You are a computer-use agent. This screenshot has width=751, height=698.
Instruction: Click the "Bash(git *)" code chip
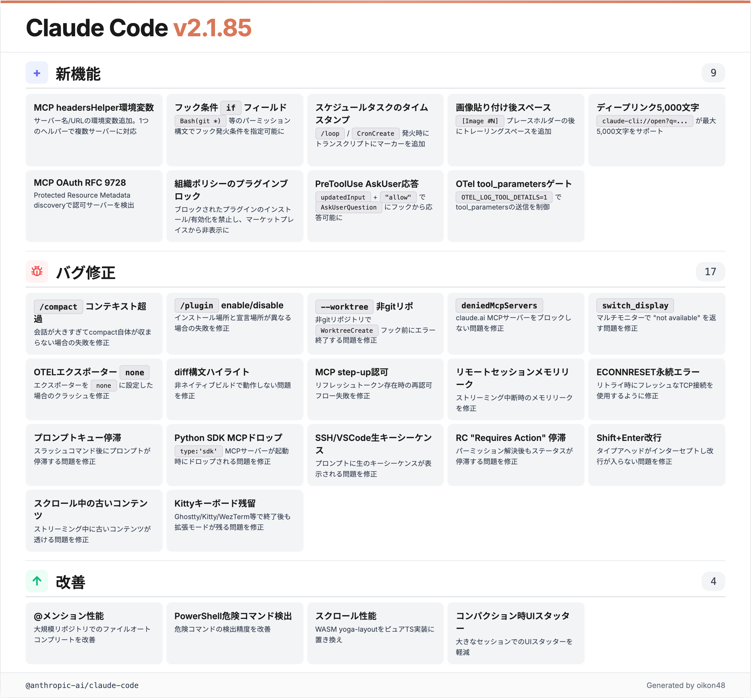[x=200, y=121]
